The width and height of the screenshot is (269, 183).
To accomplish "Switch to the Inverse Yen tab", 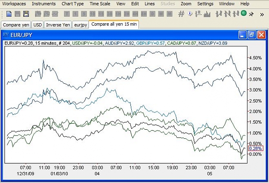I will tap(58, 25).
